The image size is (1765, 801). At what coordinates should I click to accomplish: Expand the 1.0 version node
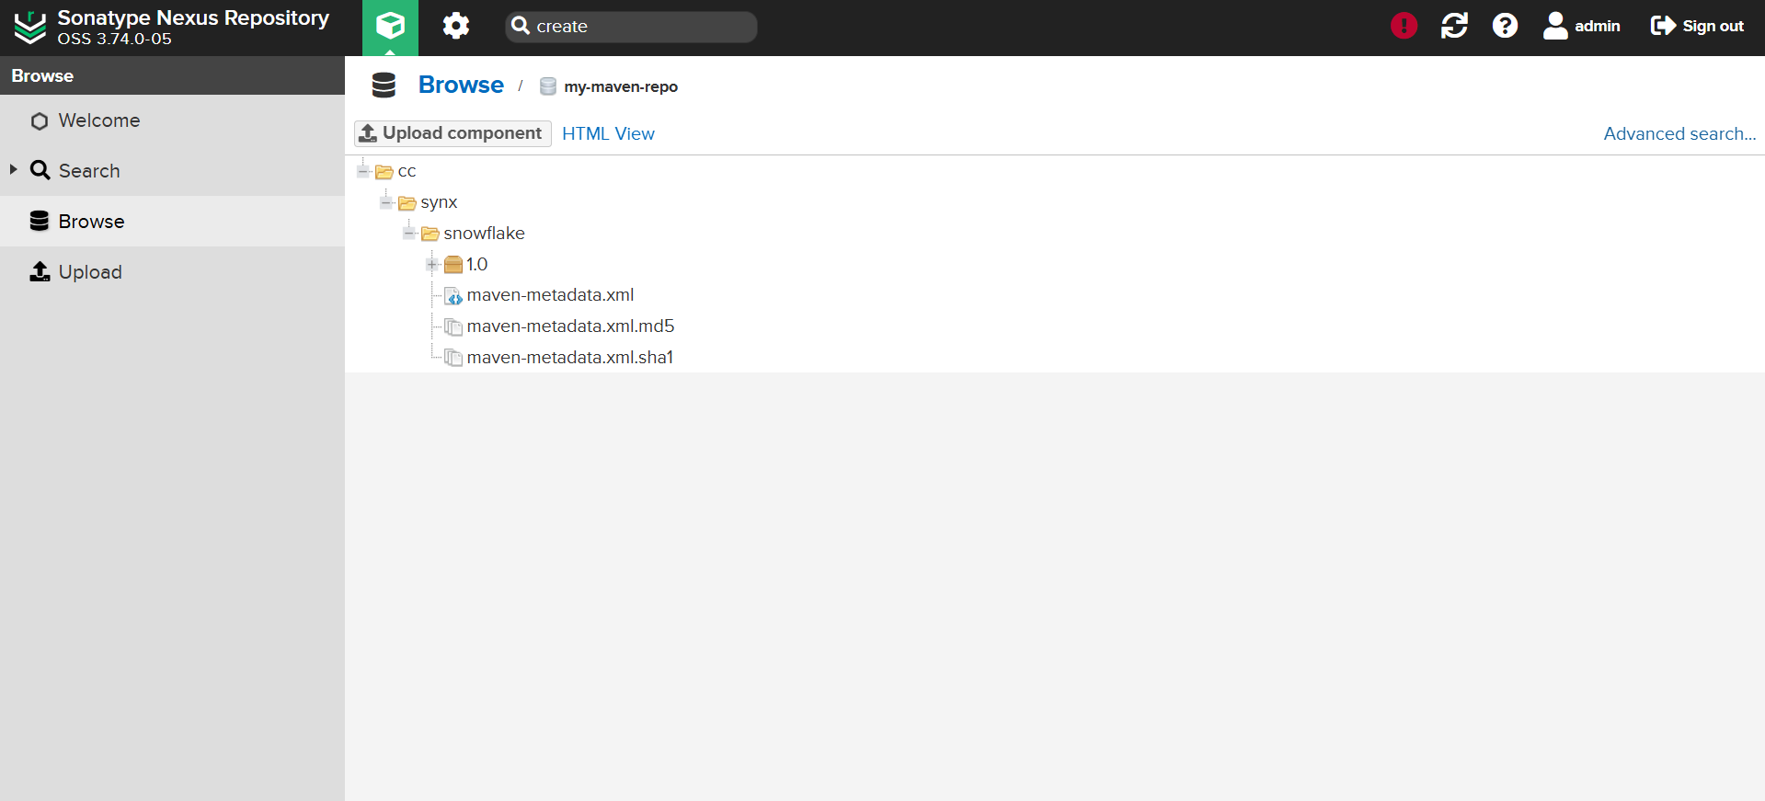(432, 265)
